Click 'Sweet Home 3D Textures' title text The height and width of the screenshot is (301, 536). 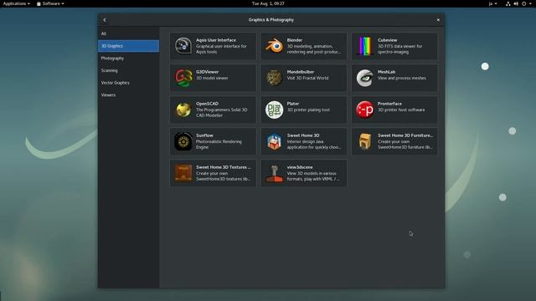coord(224,167)
